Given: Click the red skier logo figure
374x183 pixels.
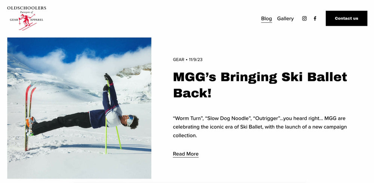Looking at the screenshot, I should (27, 22).
